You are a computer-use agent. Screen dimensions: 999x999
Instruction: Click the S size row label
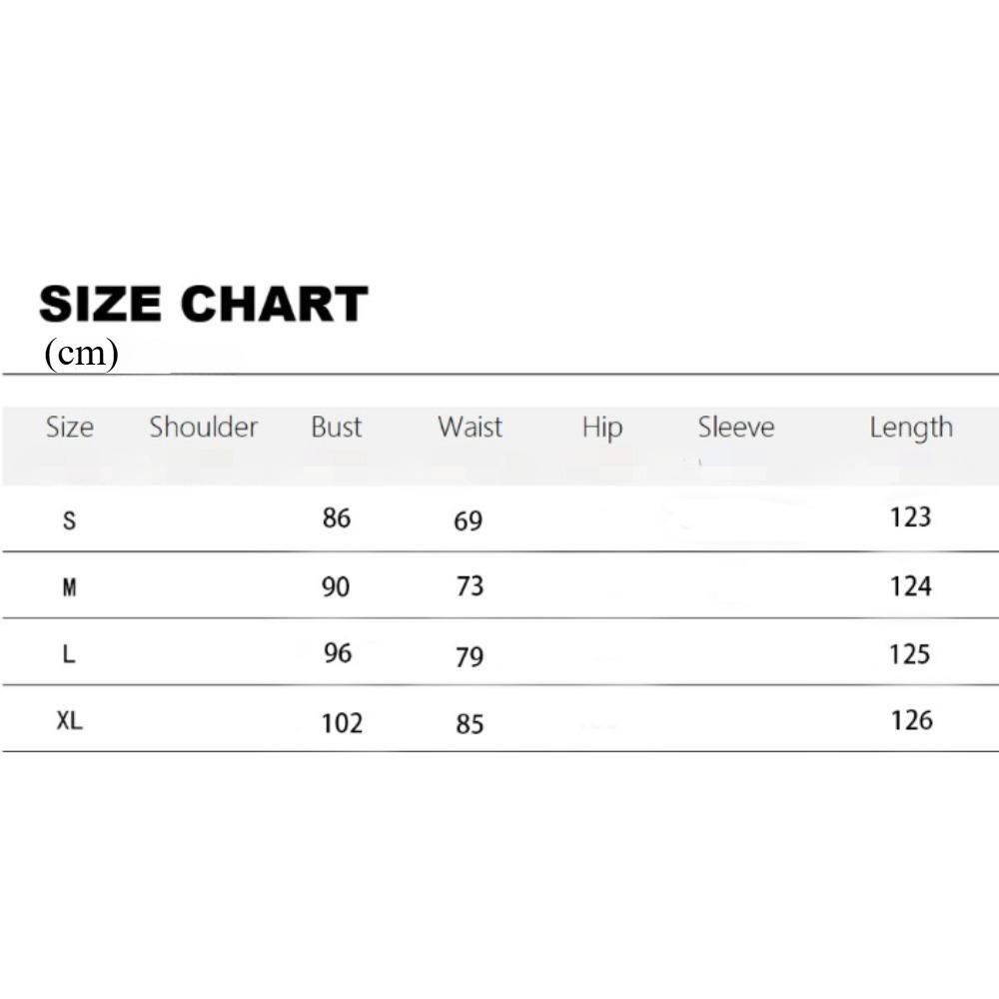tap(69, 520)
